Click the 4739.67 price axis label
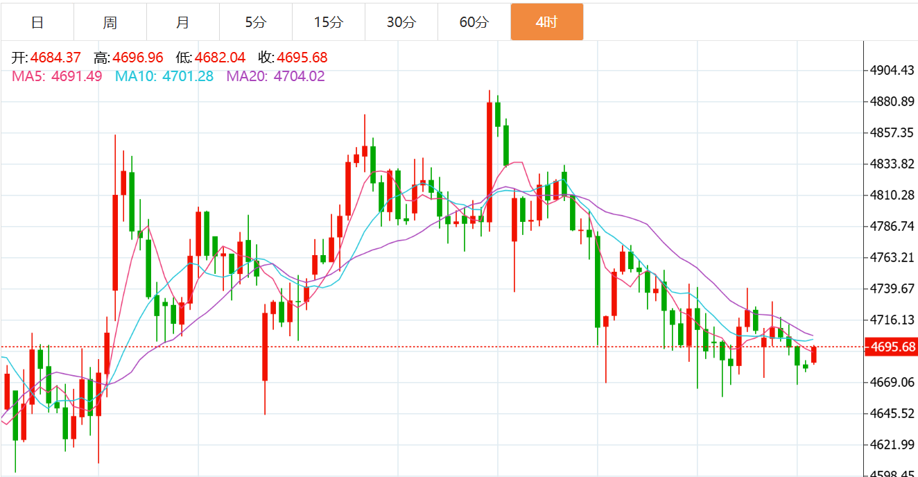This screenshot has height=477, width=918. tap(893, 288)
